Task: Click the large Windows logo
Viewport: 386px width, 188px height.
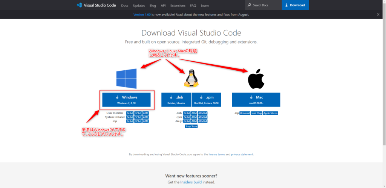Action: pos(126,78)
